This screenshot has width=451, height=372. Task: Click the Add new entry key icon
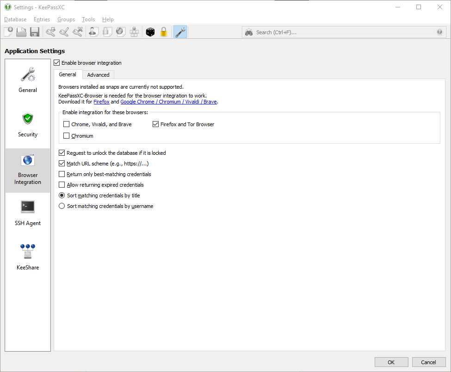click(x=50, y=32)
